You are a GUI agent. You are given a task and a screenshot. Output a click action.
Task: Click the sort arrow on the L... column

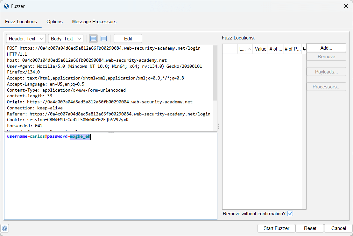(249, 49)
